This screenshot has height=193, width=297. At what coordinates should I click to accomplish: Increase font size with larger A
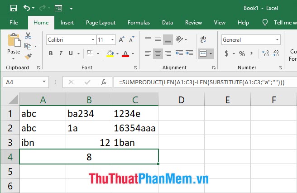click(x=121, y=39)
